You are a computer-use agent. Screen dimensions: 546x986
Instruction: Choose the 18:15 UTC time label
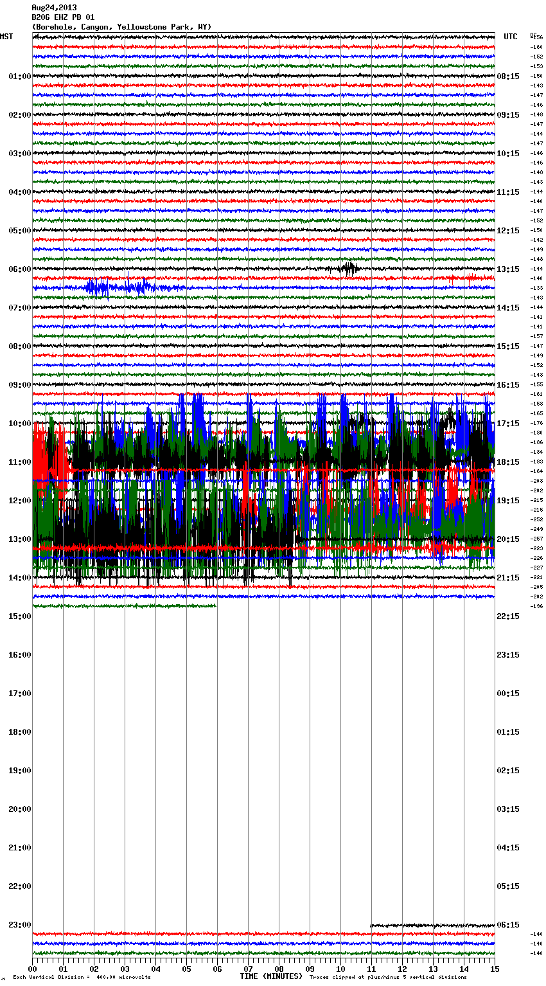tap(508, 462)
